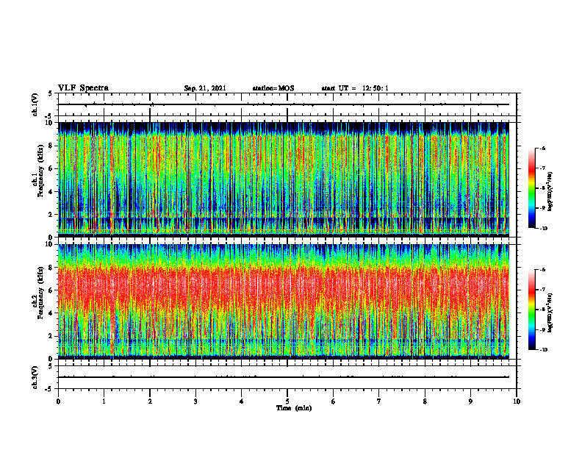Screen dimensions: 582x450
Task: Click time axis tick label "6"
Action: pos(334,401)
